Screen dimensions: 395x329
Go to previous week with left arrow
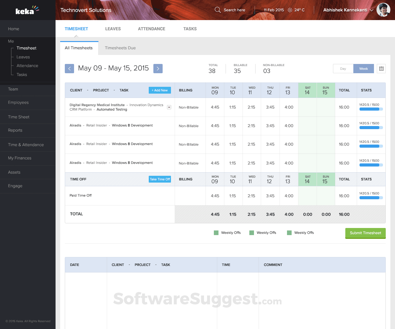(69, 69)
